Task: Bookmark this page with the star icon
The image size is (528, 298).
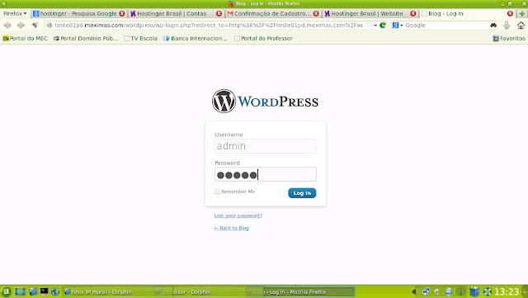Action: click(369, 26)
